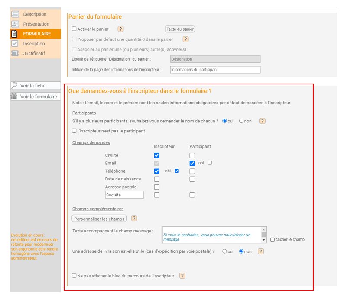Select the FORMULAIRE section
This screenshot has width=347, height=296.
point(36,34)
